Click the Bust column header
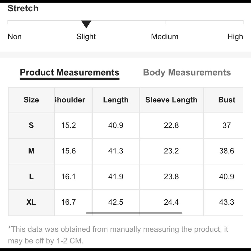 point(227,100)
